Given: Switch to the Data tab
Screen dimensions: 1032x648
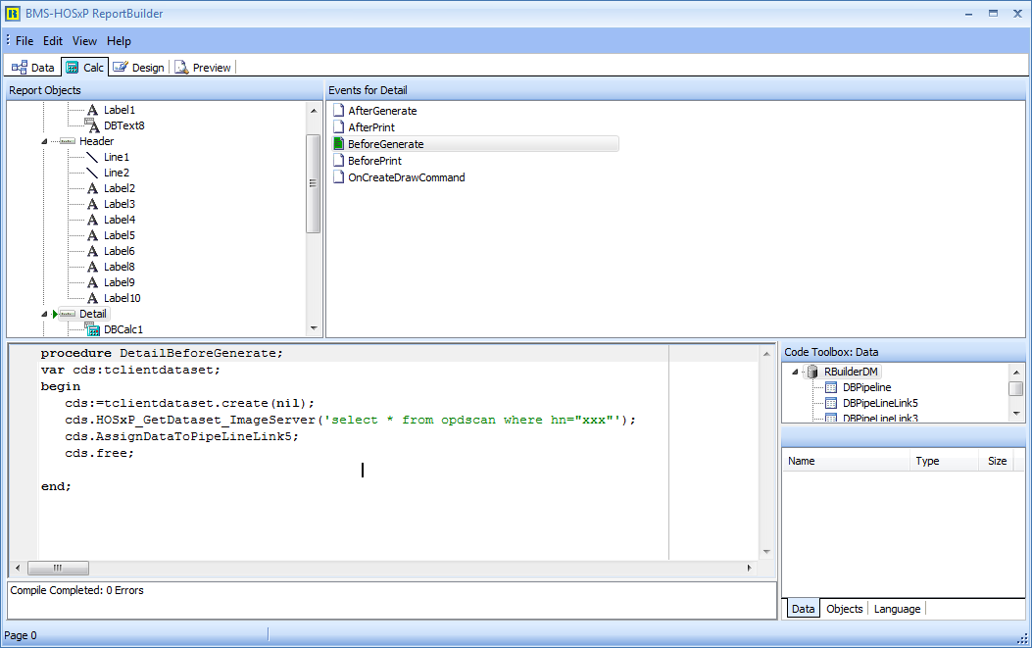Looking at the screenshot, I should 33,68.
